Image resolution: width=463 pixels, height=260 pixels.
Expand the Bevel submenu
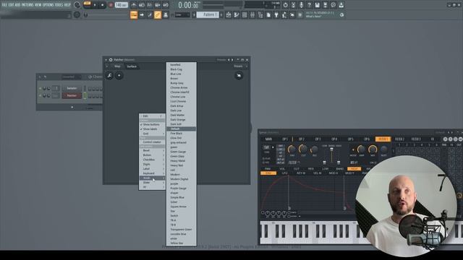pos(152,150)
